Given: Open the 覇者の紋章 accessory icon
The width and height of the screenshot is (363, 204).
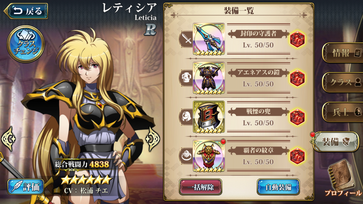Looking at the screenshot, I should (209, 156).
